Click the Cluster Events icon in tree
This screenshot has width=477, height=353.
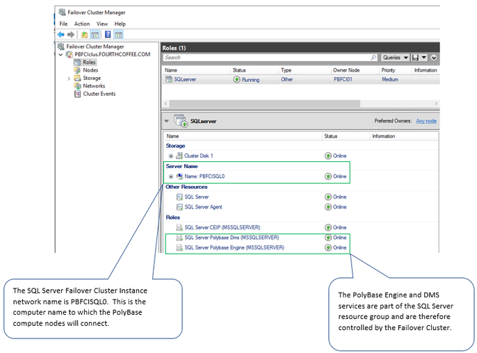click(x=78, y=94)
